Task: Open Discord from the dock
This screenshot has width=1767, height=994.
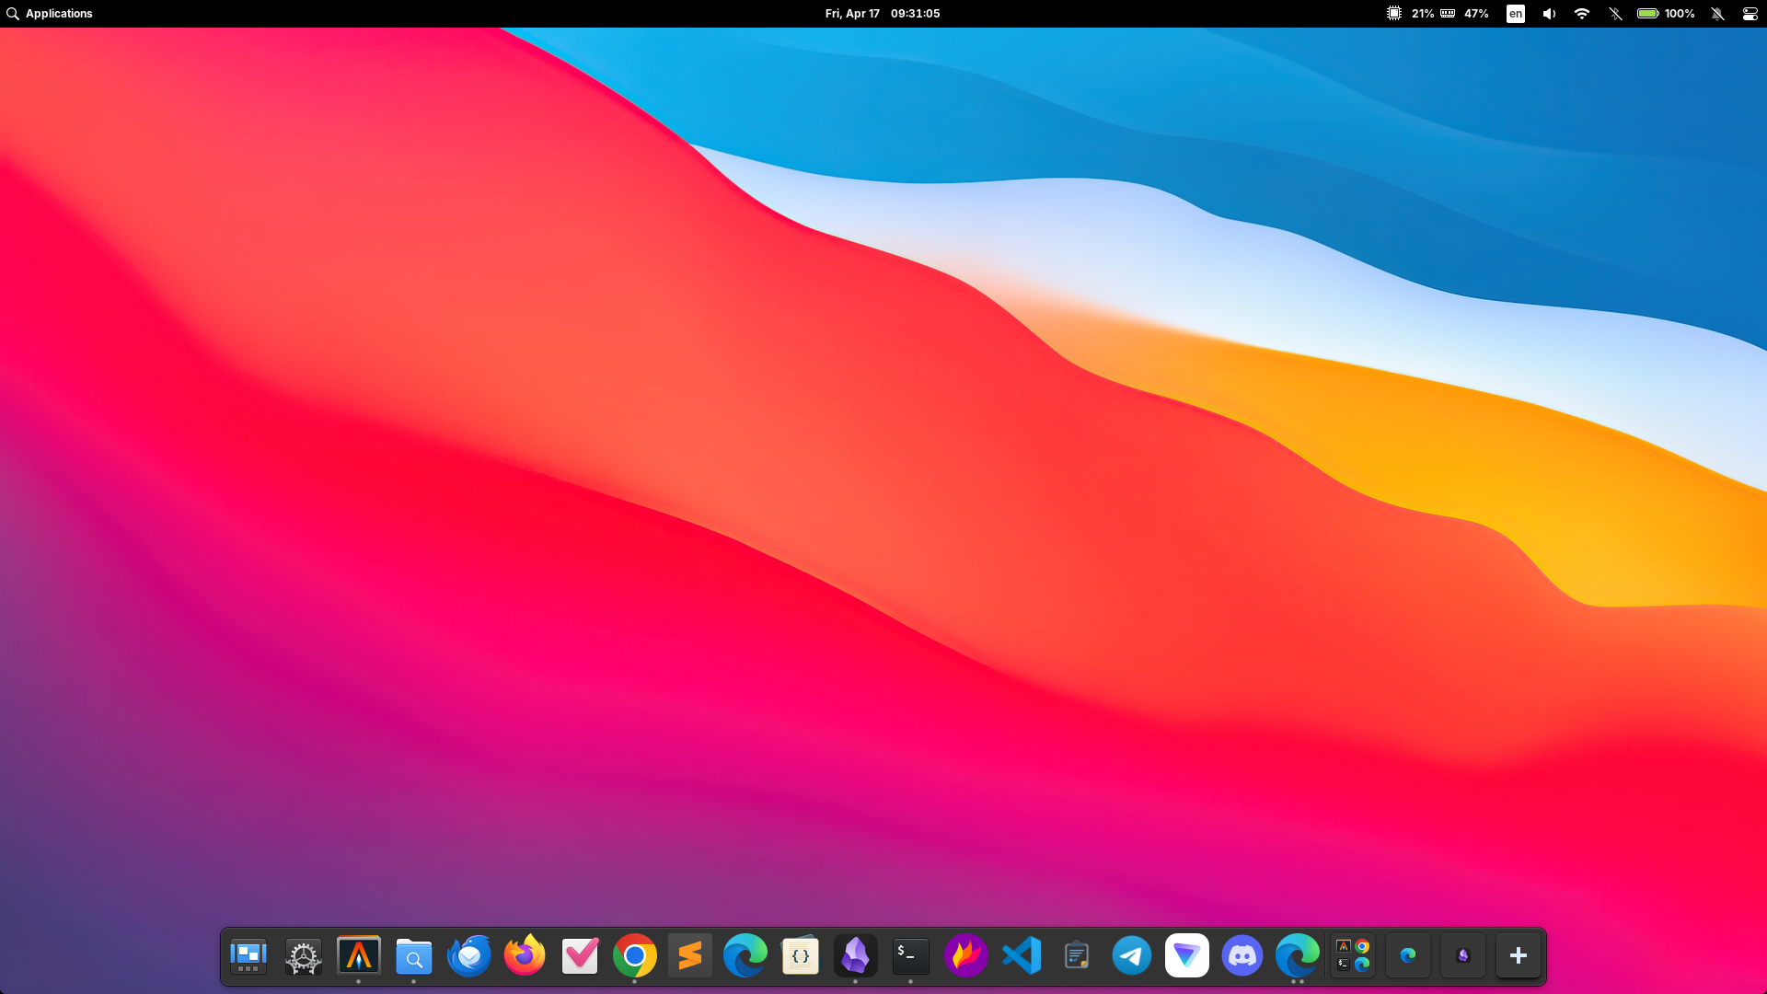Action: pyautogui.click(x=1242, y=956)
